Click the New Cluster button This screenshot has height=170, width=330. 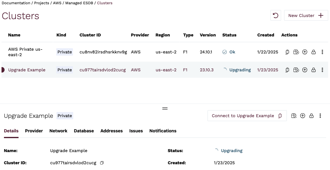pyautogui.click(x=306, y=15)
